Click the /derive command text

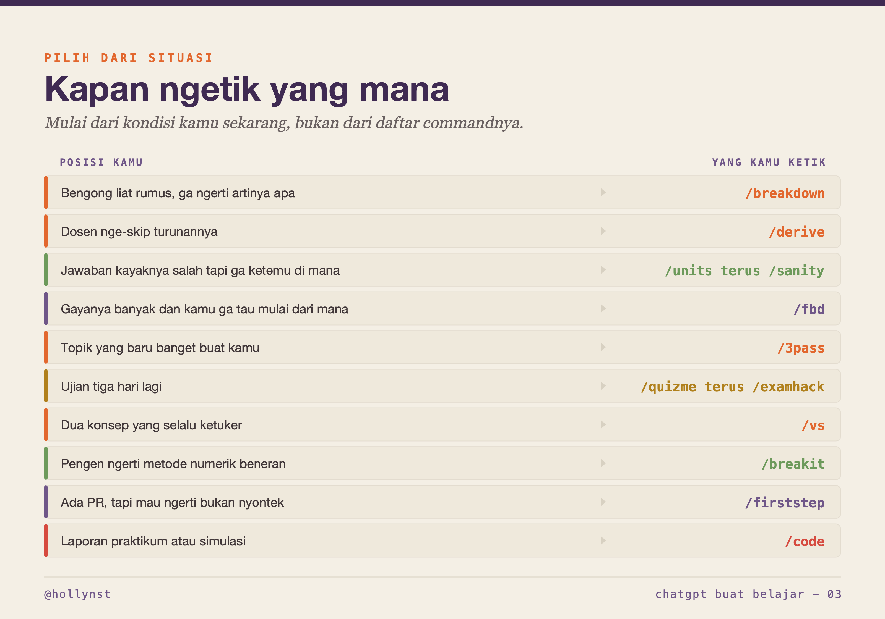pos(797,232)
